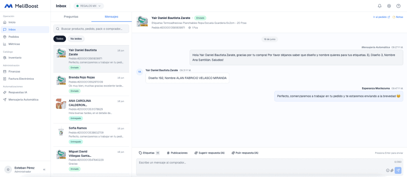407x177 pixels.
Task: Click the Inventario tag icon
Action: (x=5, y=58)
